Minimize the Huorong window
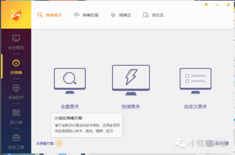235x155 pixels. tap(217, 5)
